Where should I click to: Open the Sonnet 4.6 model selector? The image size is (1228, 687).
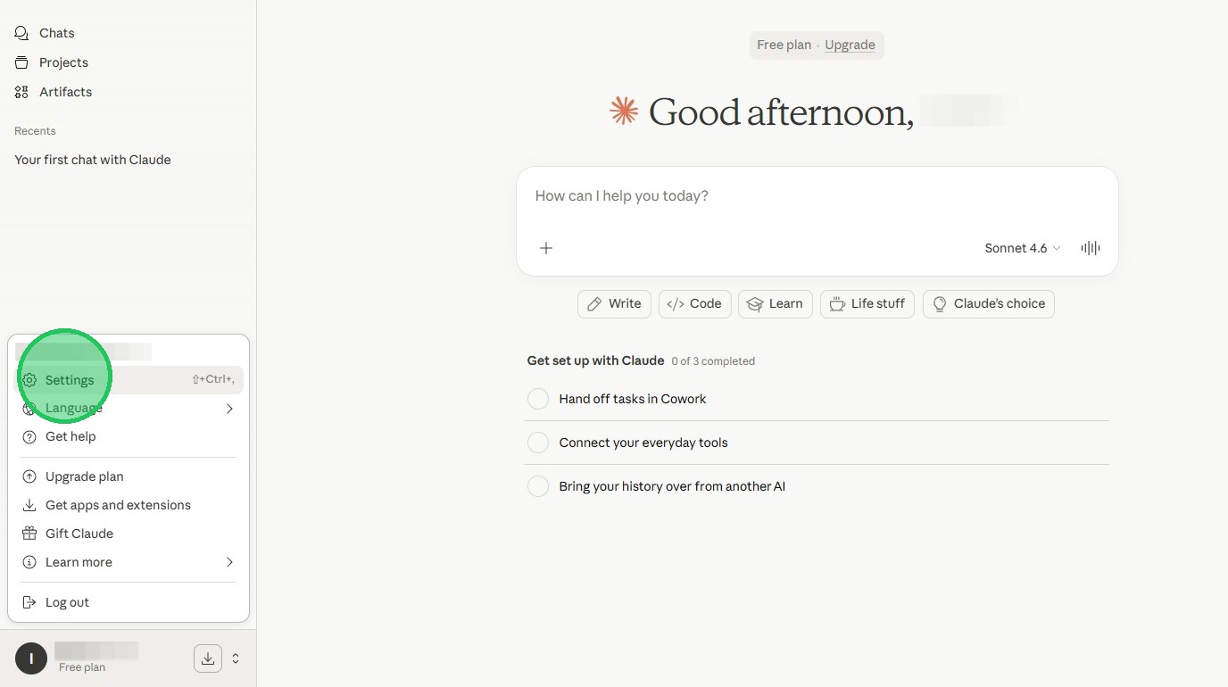coord(1022,248)
